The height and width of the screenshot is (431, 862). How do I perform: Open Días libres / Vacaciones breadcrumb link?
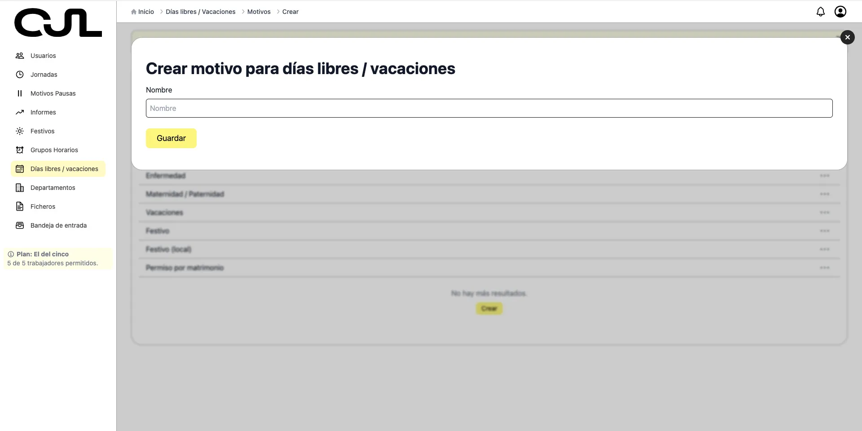coord(200,12)
